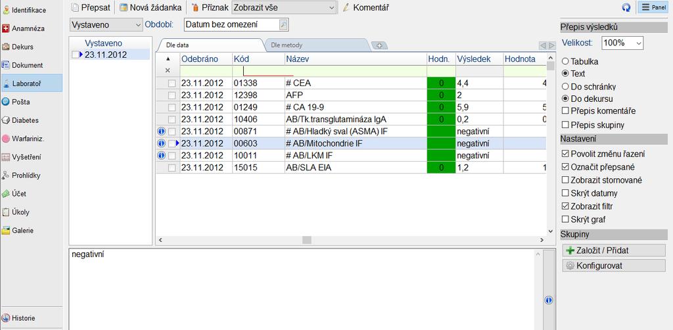The height and width of the screenshot is (330, 673).
Task: Select the AB/SLA EIA row name
Action: [x=309, y=168]
